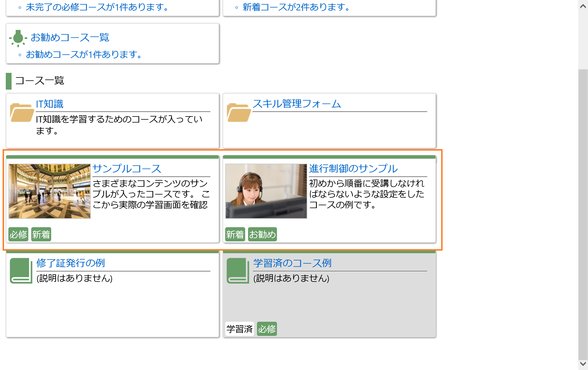Screen dimensions: 588x370
Task: Click the 必修 badge on 学習済のコース例
Action: pyautogui.click(x=267, y=329)
